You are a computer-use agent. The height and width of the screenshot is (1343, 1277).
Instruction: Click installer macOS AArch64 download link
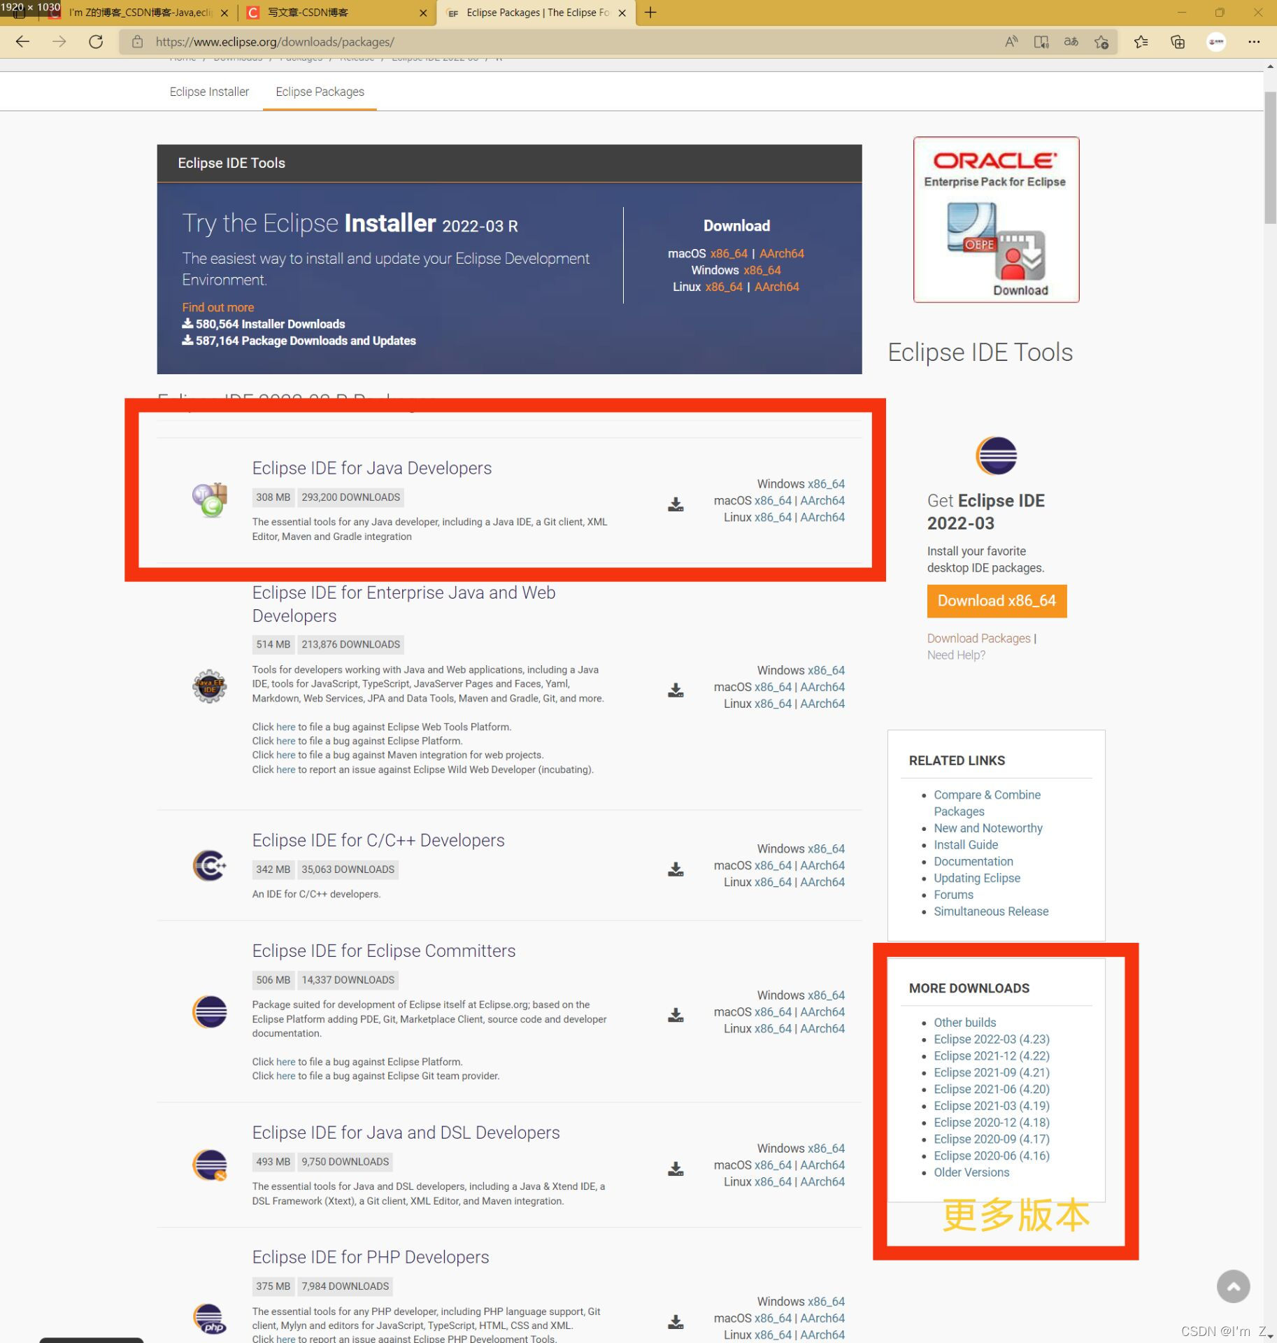click(x=782, y=253)
